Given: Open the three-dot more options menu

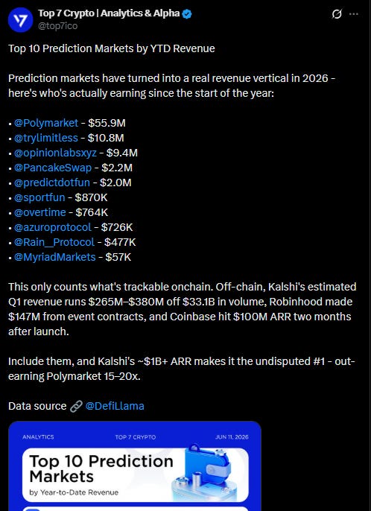Looking at the screenshot, I should coord(354,14).
